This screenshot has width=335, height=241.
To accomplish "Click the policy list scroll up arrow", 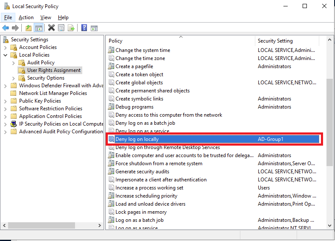I will click(329, 40).
